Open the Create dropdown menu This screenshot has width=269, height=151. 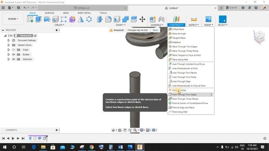point(59,25)
